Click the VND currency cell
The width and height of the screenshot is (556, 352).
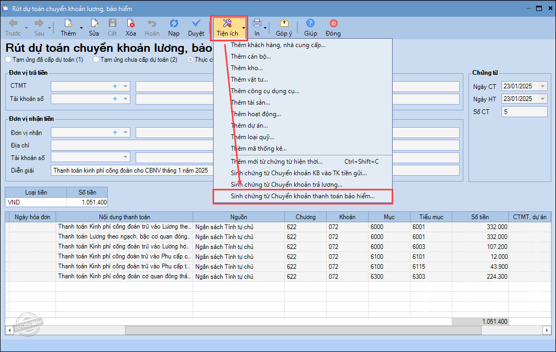(x=36, y=202)
